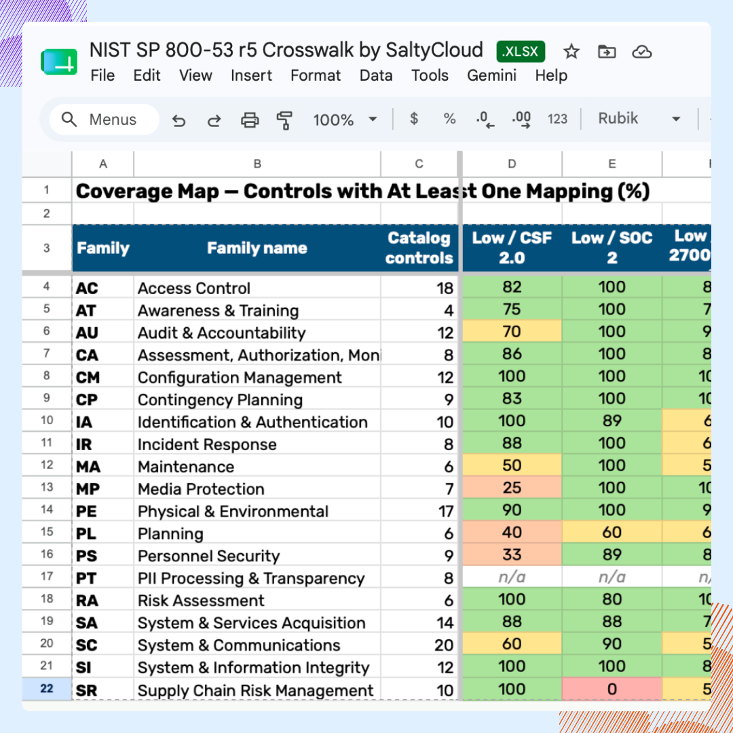Open the File menu

point(102,75)
